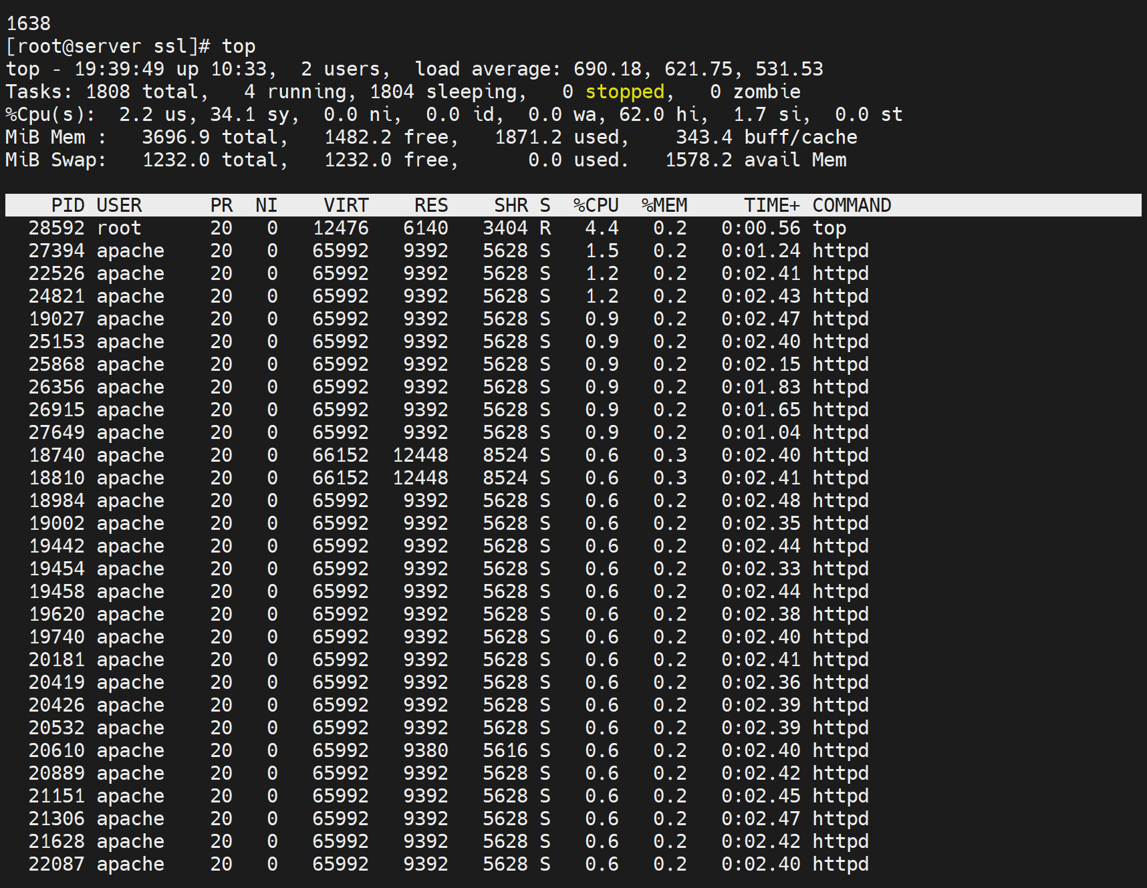Click the 'top' command name in first row
1147x888 pixels.
[x=830, y=228]
